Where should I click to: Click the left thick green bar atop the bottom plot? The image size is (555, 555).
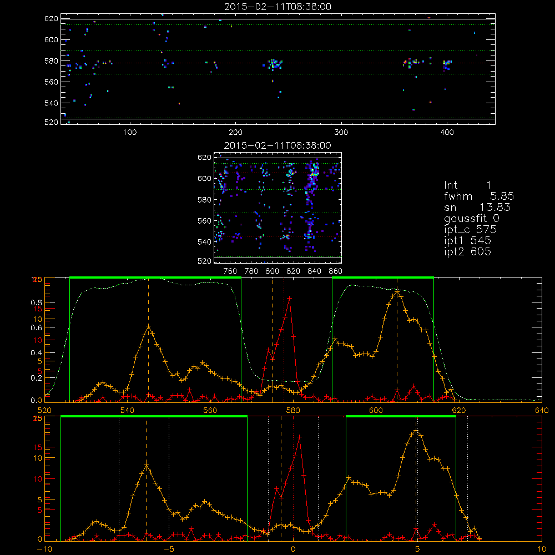pyautogui.click(x=154, y=416)
